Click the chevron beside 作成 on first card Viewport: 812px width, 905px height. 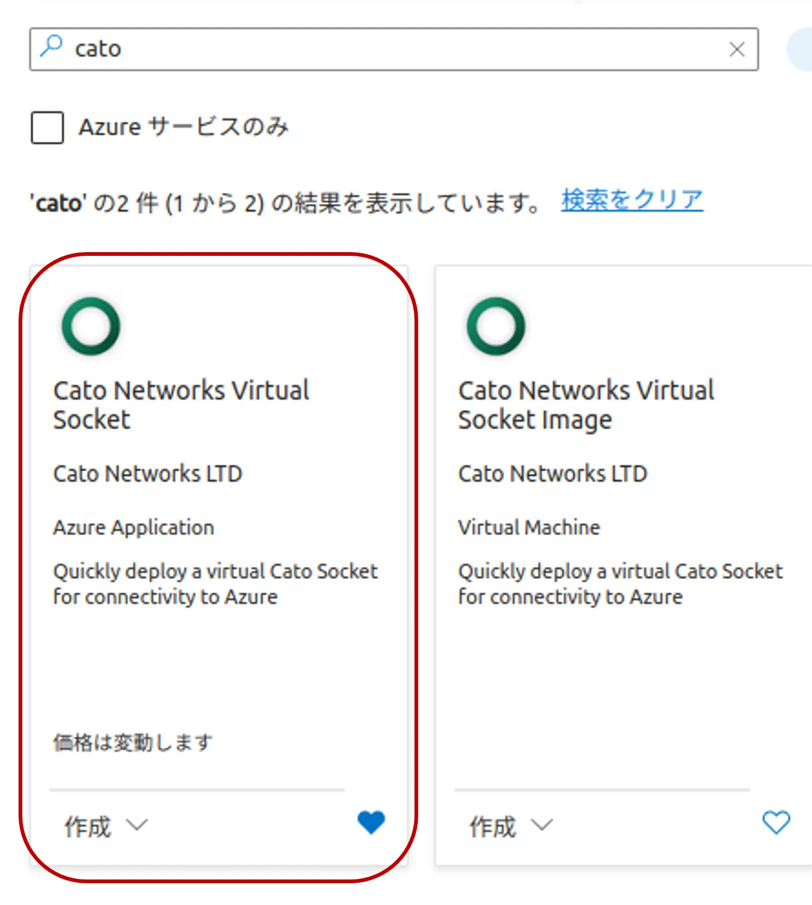point(137,825)
